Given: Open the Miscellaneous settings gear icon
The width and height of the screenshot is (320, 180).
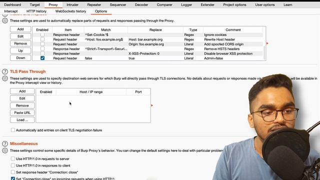Looking at the screenshot, I should point(5,150).
